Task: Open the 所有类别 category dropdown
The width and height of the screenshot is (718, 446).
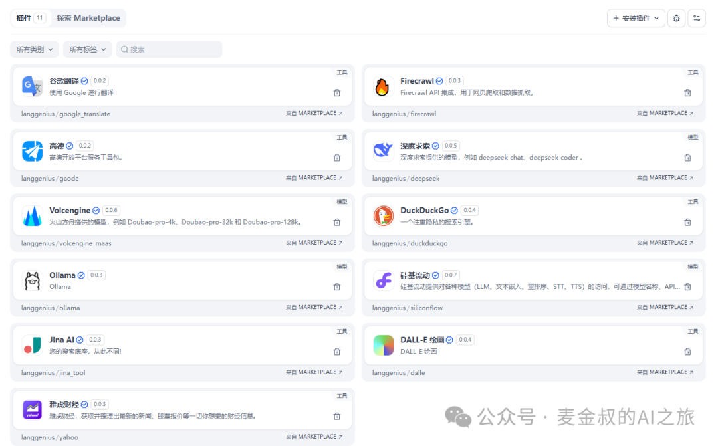Action: pos(35,49)
